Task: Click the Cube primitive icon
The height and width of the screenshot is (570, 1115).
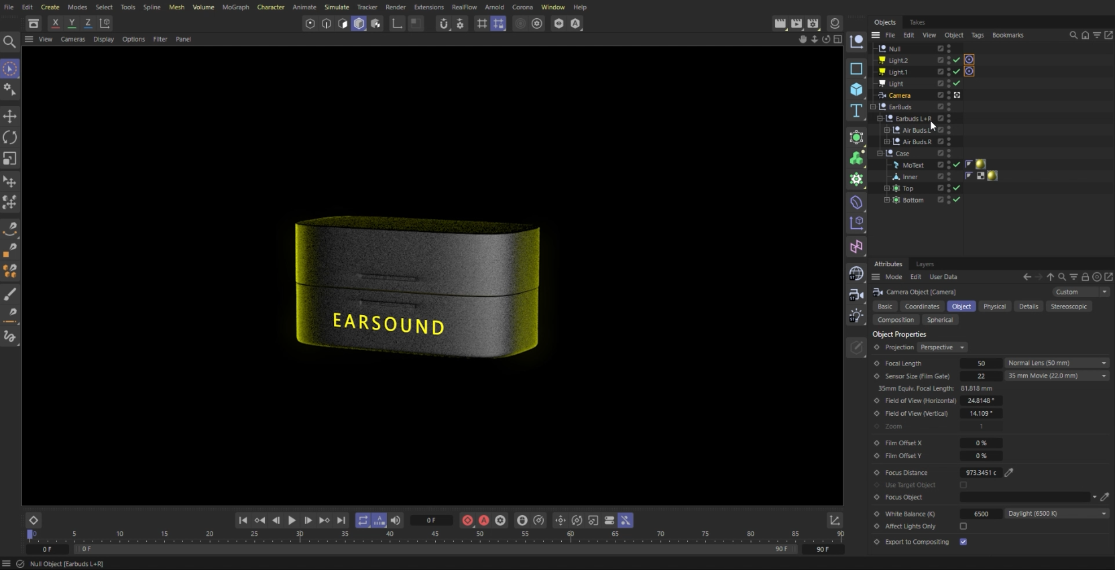Action: (x=856, y=89)
